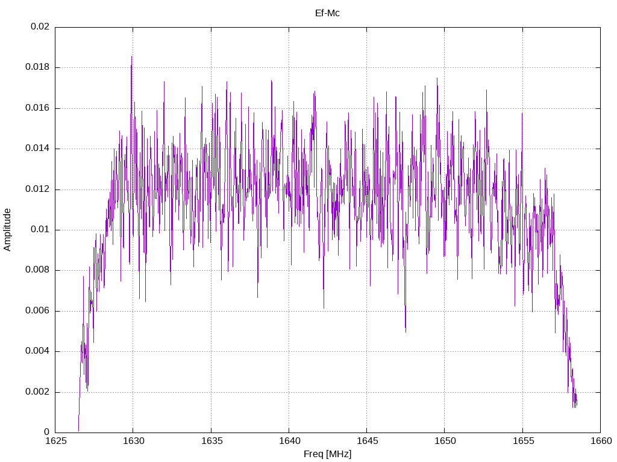Click the 0.014 y-axis tick label

click(38, 149)
